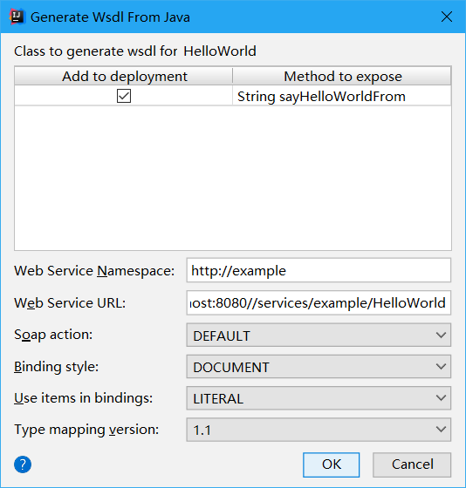Click the Web Service Namespace field
Screen dimensions: 466x488
319,270
